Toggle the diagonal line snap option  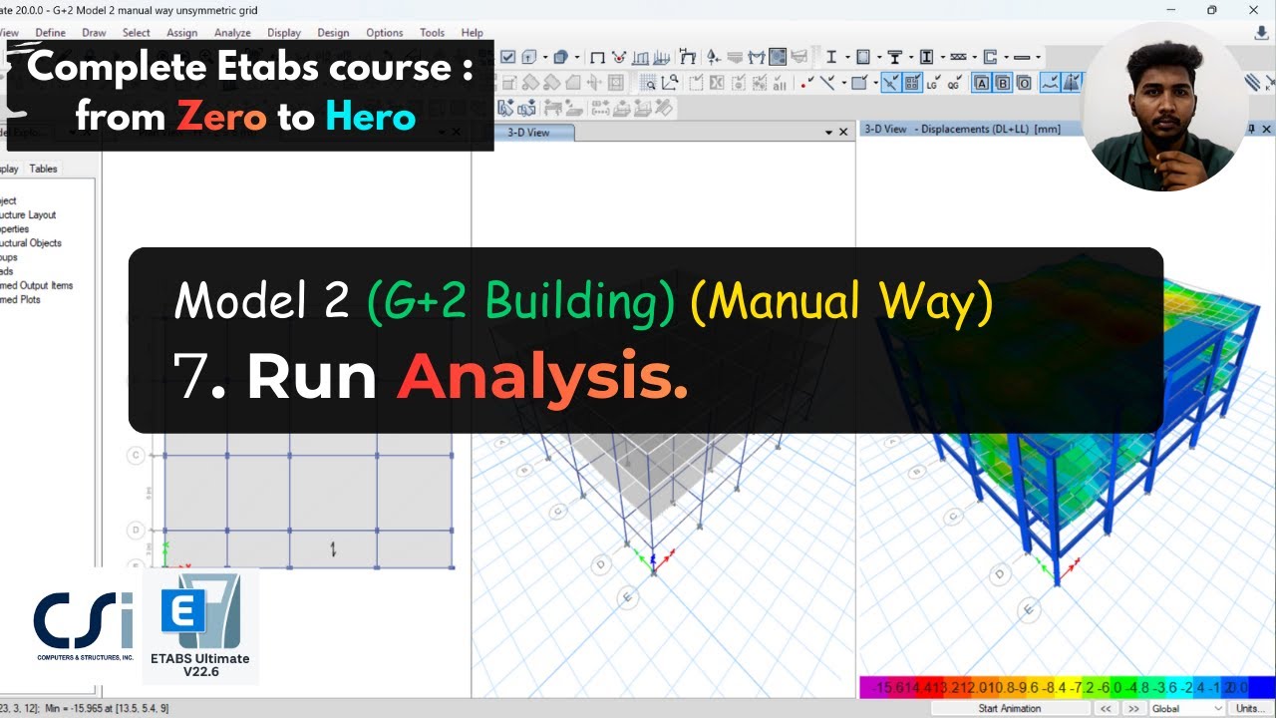click(x=828, y=83)
